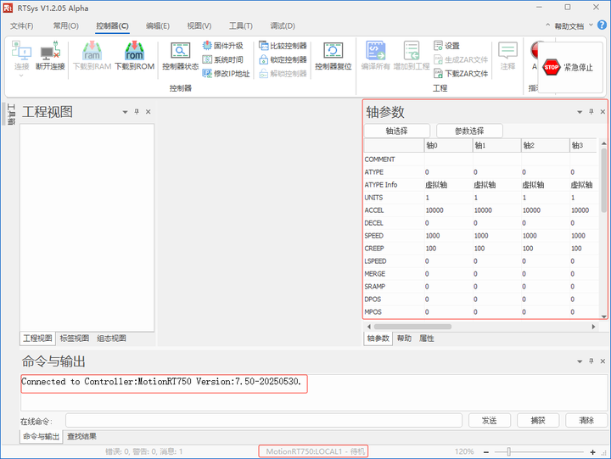Screen dimensions: 611x459
Task: Click the 下载到ROM download icon
Action: click(x=134, y=56)
